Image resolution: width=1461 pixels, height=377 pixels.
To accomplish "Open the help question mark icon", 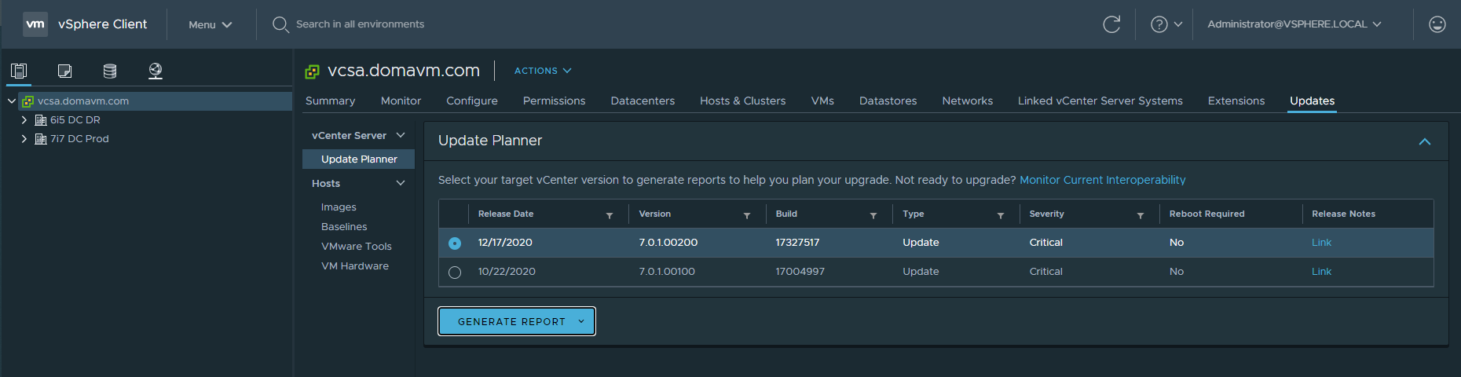I will point(1159,24).
